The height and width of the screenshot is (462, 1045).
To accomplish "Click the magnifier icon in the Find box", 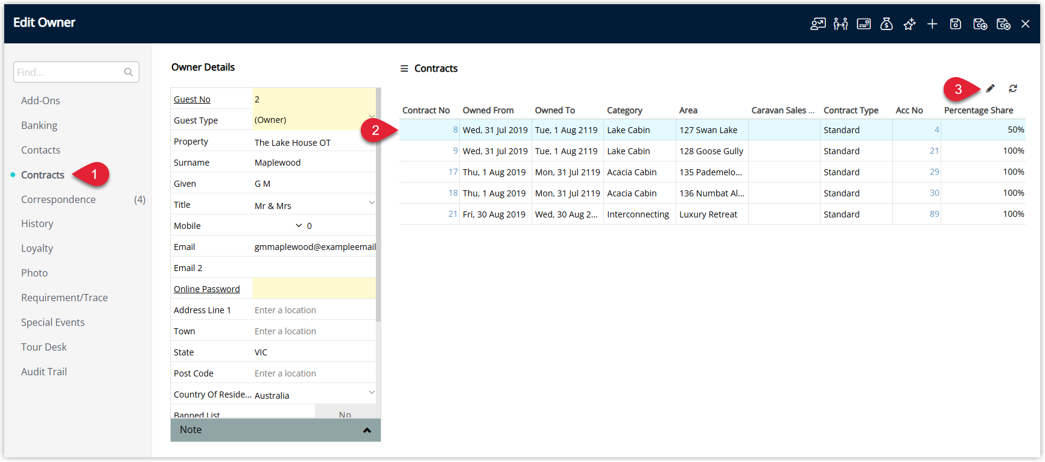I will click(x=129, y=72).
